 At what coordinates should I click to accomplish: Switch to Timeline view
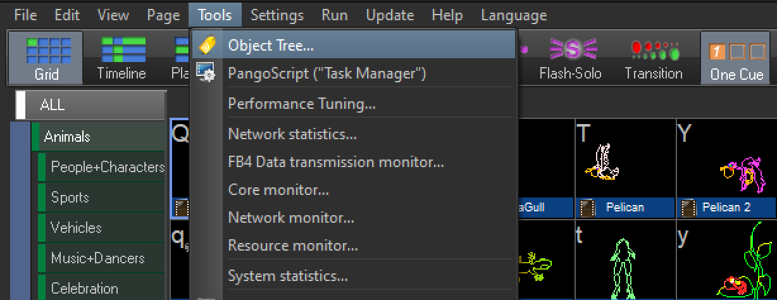tap(121, 58)
